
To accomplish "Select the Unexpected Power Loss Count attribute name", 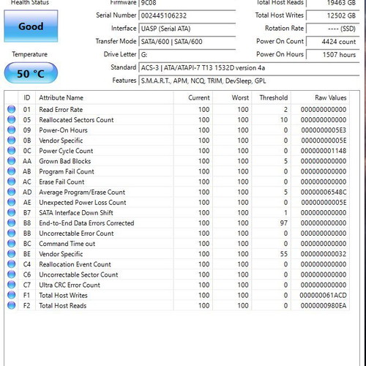I will coord(83,202).
